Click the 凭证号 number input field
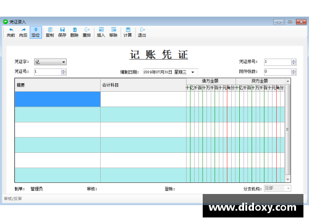309x223 pixels. click(x=48, y=71)
